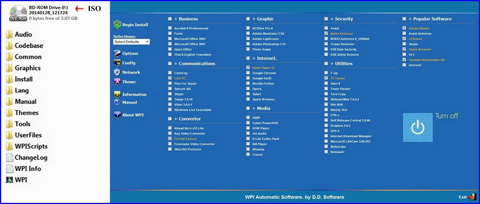
Task: Click the Exit text button
Action: click(x=463, y=197)
